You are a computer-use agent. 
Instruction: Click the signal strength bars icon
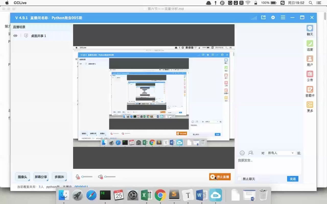pos(254,18)
